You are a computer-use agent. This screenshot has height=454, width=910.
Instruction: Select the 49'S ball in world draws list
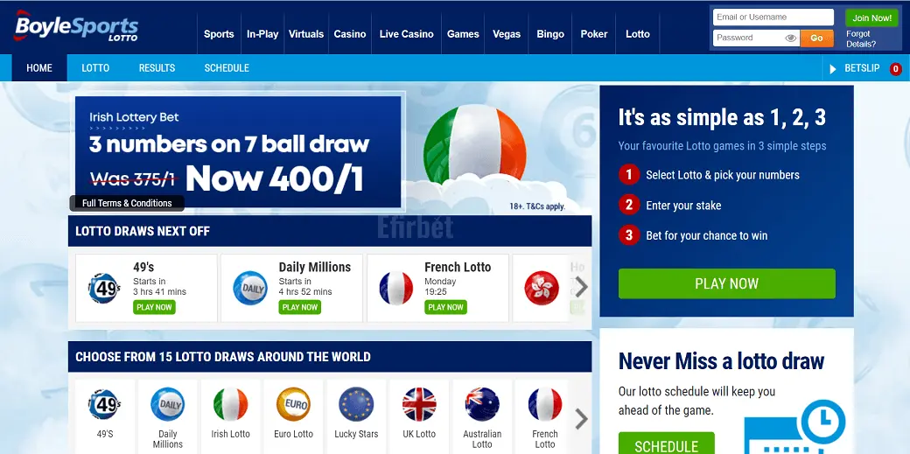click(104, 404)
